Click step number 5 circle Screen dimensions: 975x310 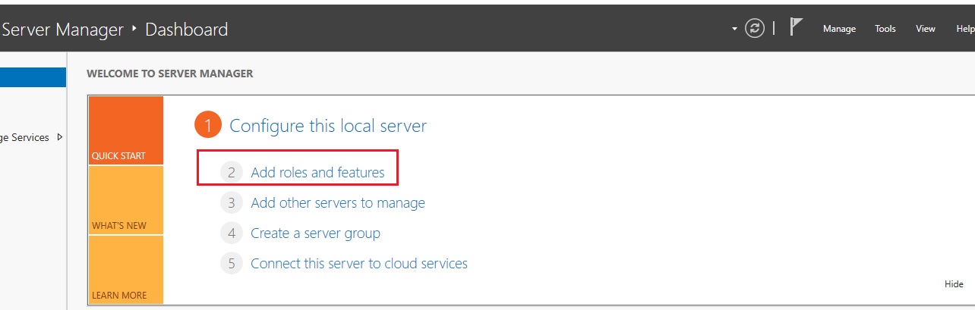pyautogui.click(x=231, y=264)
